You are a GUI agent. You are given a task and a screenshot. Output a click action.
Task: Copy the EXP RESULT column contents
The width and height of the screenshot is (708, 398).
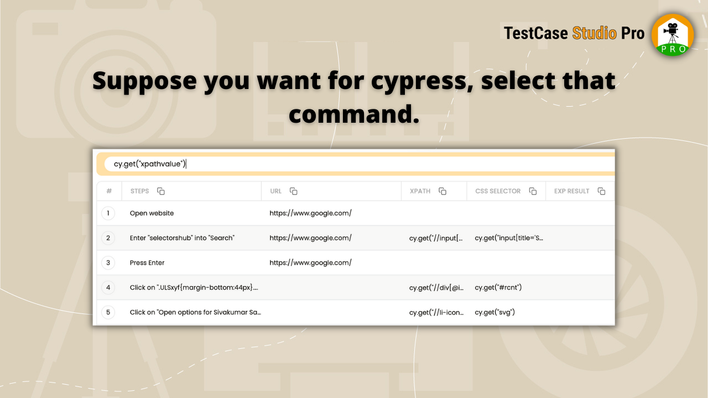coord(601,191)
